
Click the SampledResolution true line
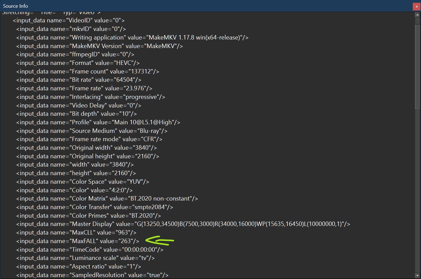[x=92, y=275]
